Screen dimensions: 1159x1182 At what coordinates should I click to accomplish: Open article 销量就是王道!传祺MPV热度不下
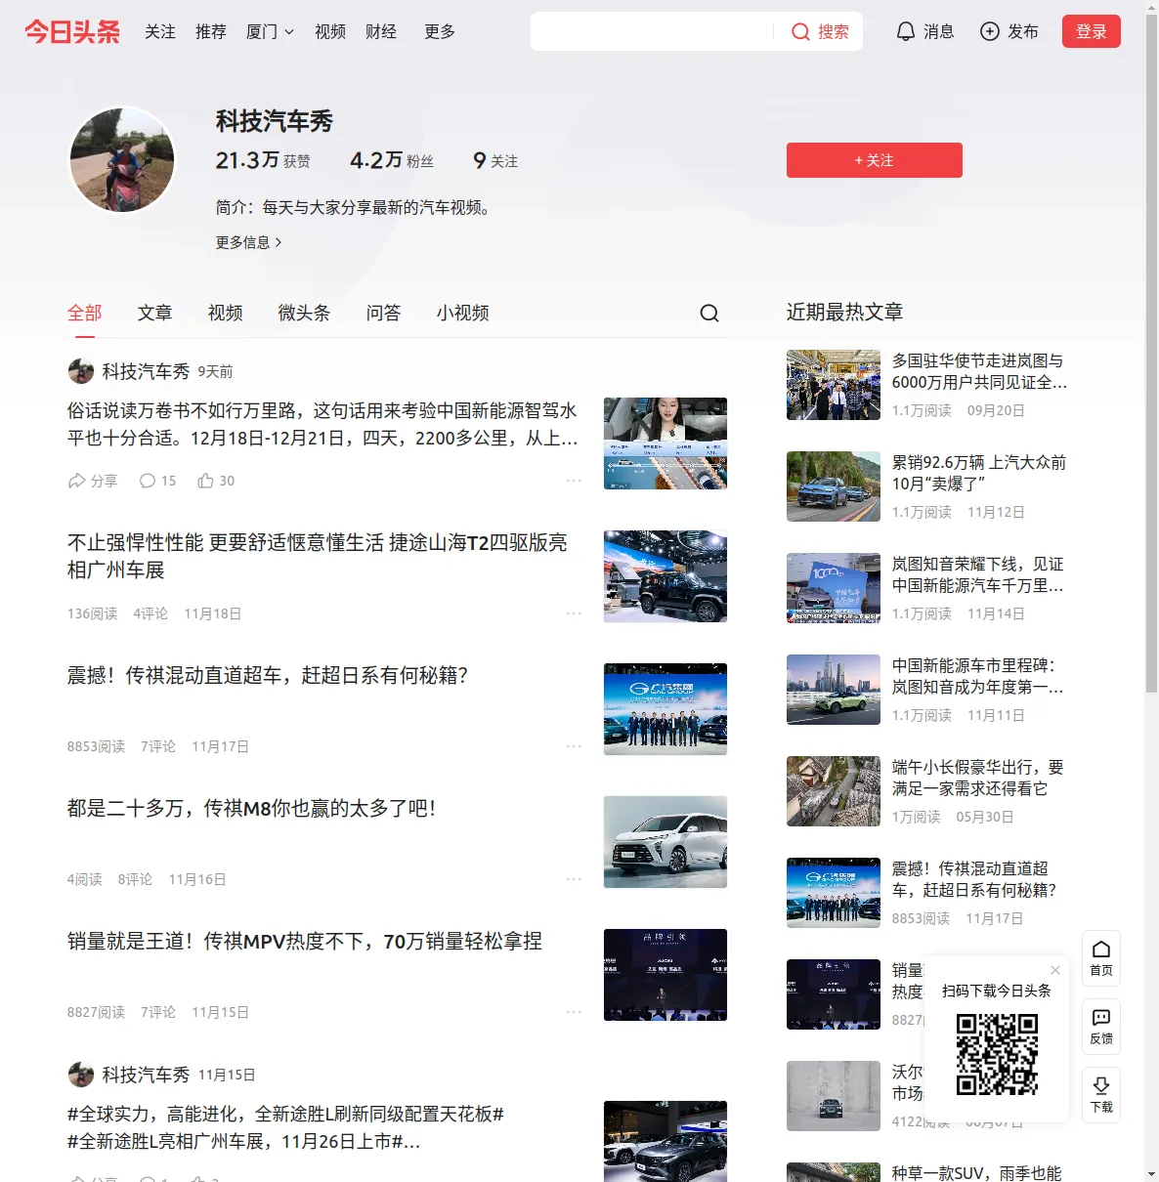tap(305, 942)
